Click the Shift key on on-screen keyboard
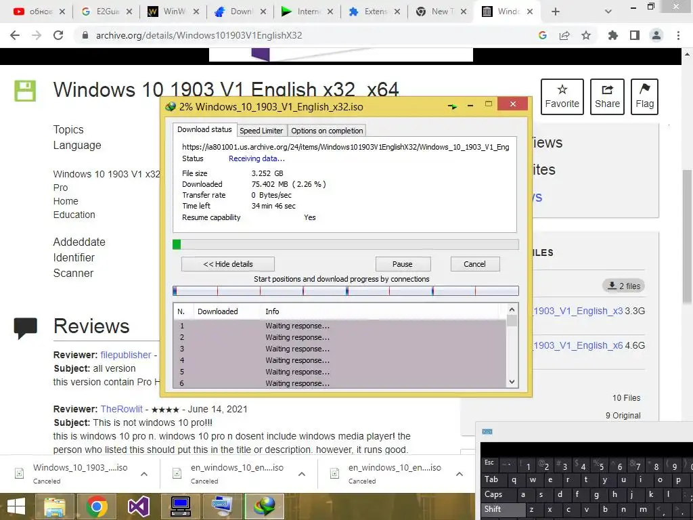 [x=503, y=509]
